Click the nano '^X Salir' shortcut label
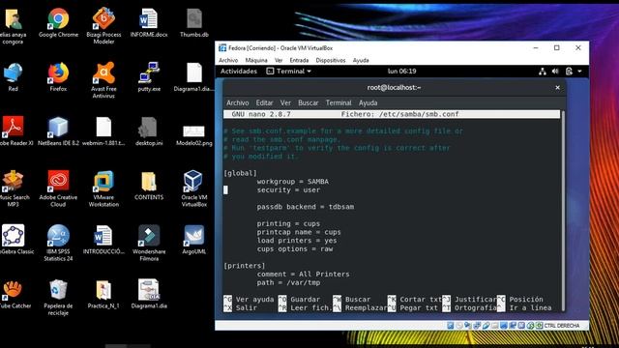 (x=240, y=307)
